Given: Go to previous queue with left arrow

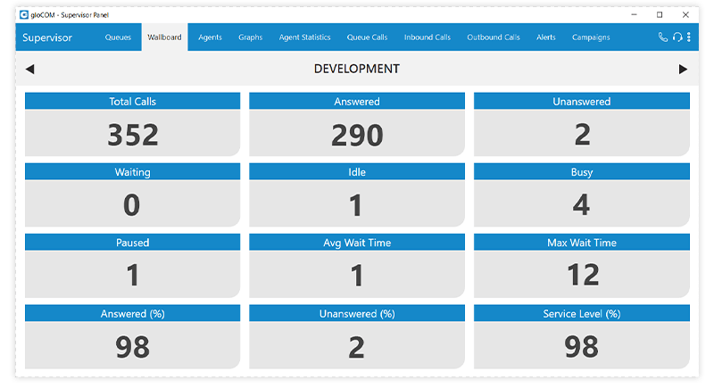Looking at the screenshot, I should point(30,70).
